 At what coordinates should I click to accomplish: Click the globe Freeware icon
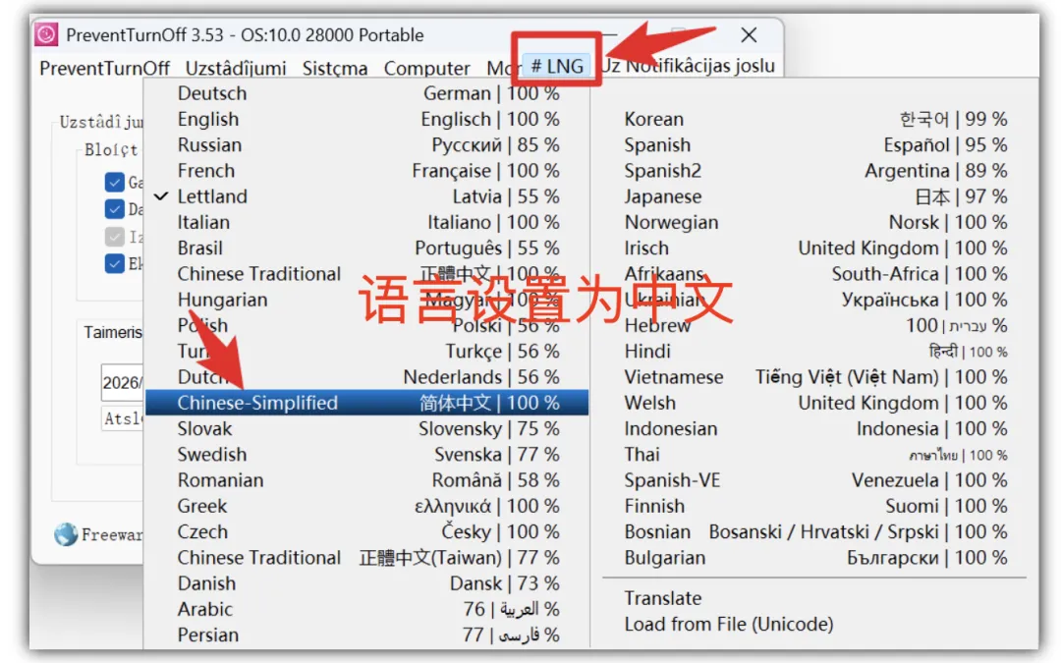pos(66,534)
